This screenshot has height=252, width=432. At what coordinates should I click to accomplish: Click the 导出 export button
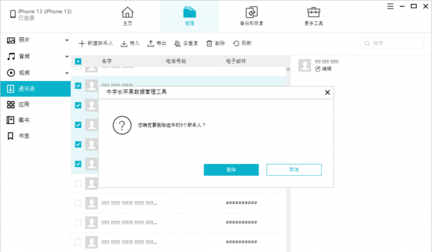[x=157, y=43]
